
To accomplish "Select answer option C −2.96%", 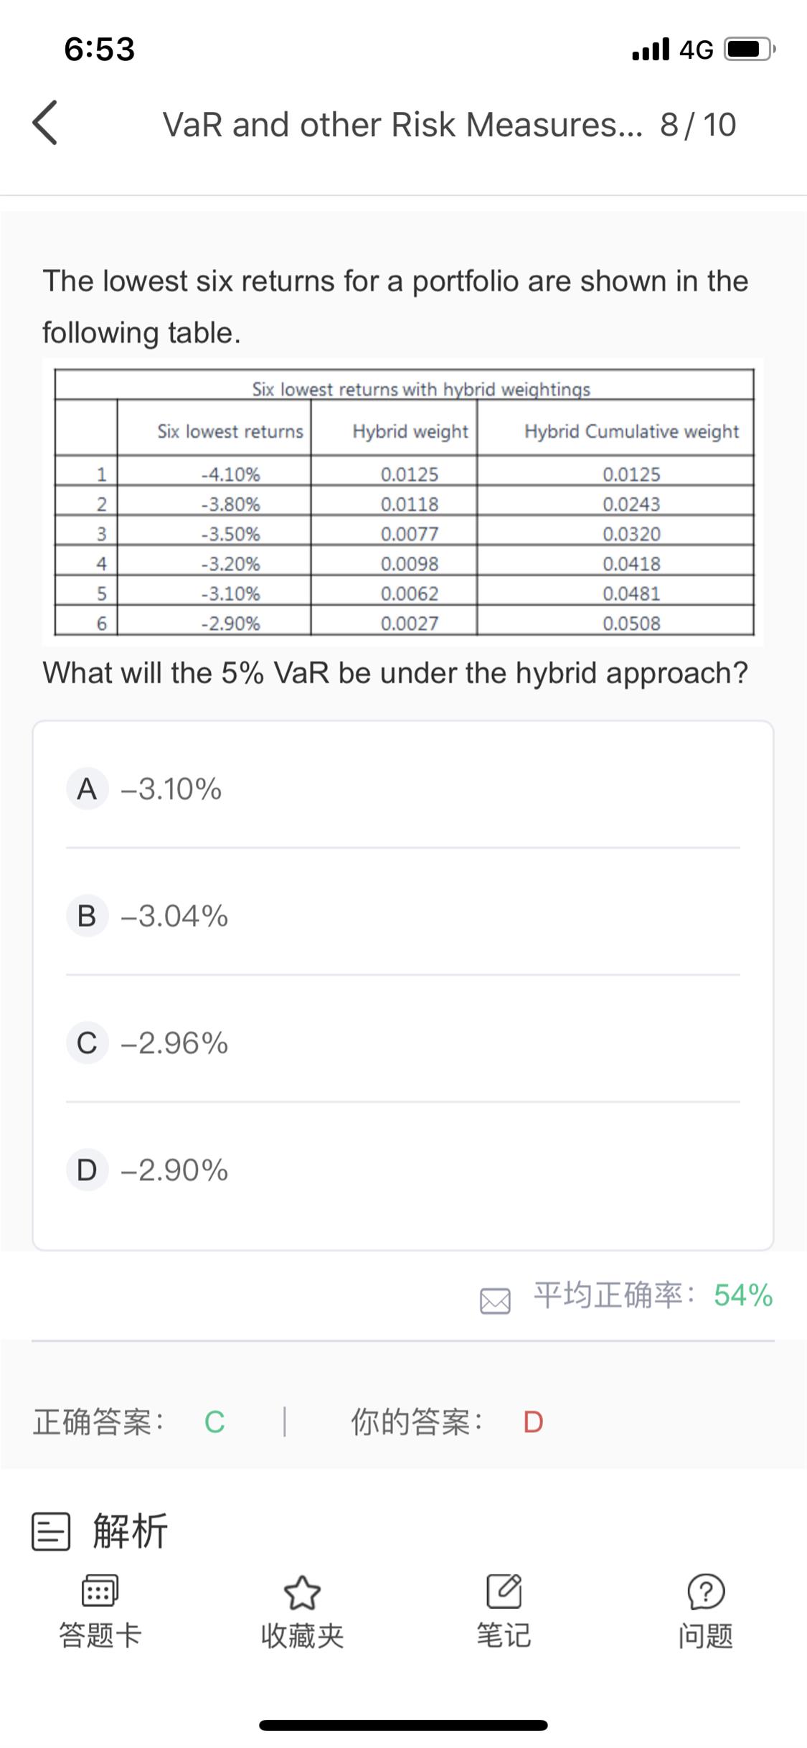I will tap(403, 1043).
